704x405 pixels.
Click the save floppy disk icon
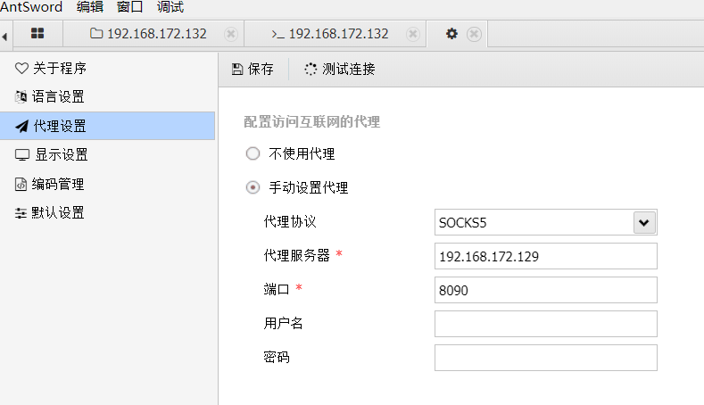point(237,70)
